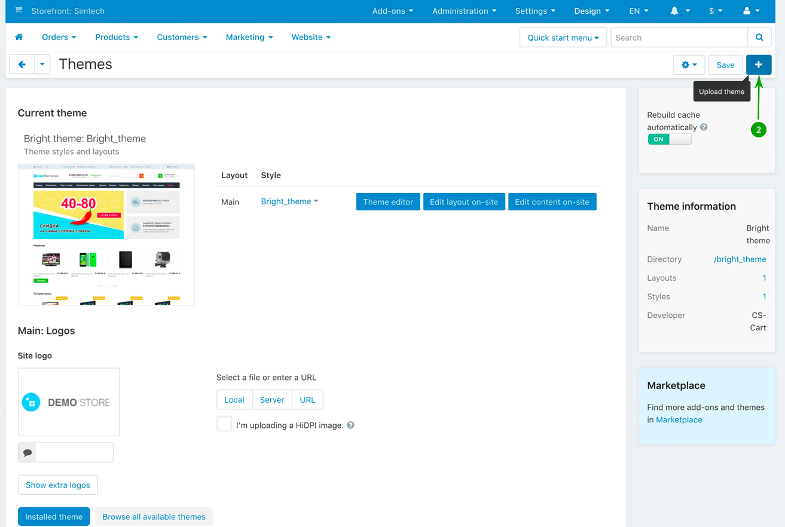Image resolution: width=785 pixels, height=527 pixels.
Task: Expand the Bright_theme style dropdown
Action: (x=289, y=201)
